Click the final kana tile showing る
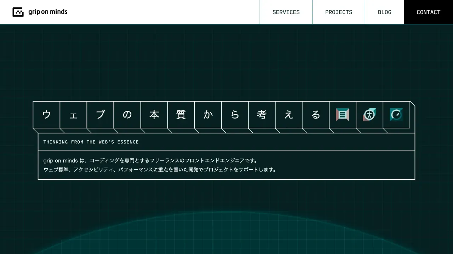This screenshot has height=254, width=453. 315,115
